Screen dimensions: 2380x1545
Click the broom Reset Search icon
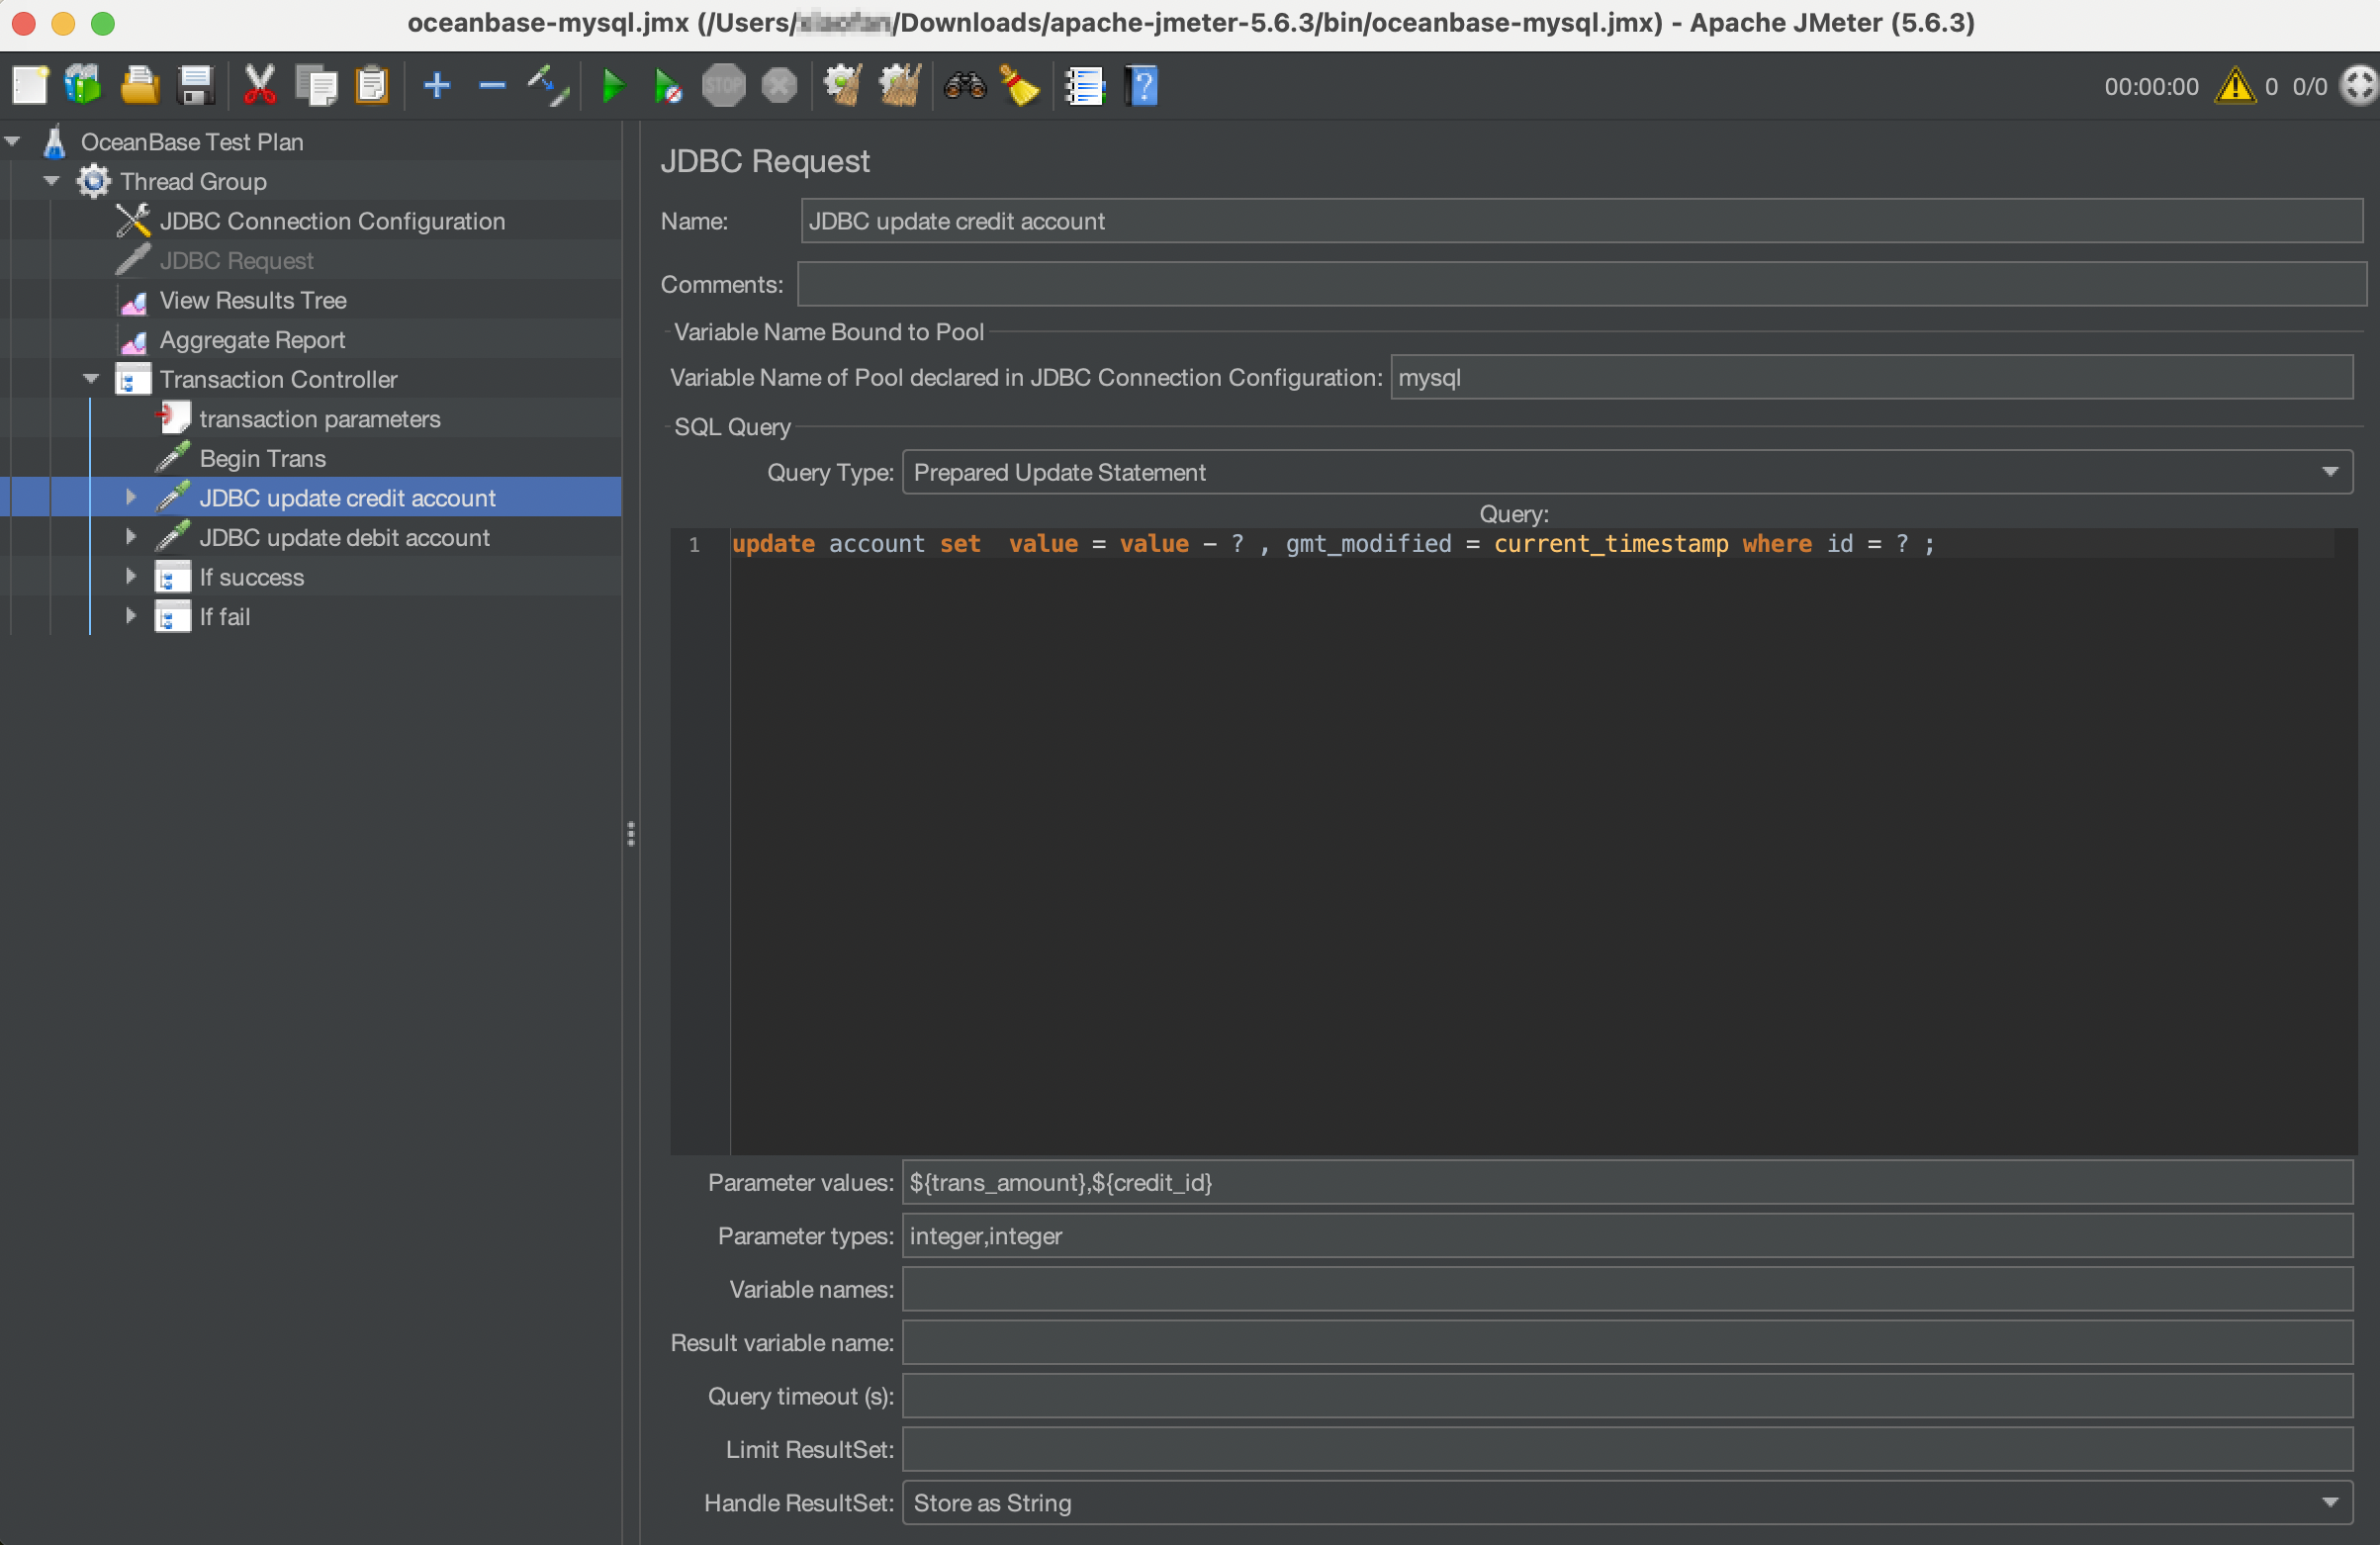[x=1020, y=86]
